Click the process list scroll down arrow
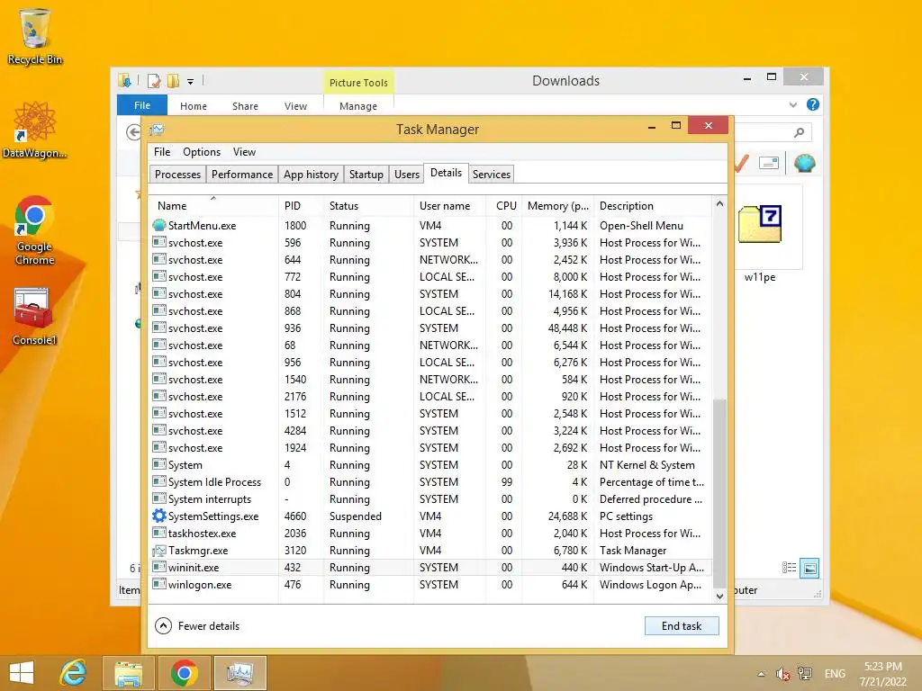Image resolution: width=922 pixels, height=691 pixels. [x=719, y=596]
